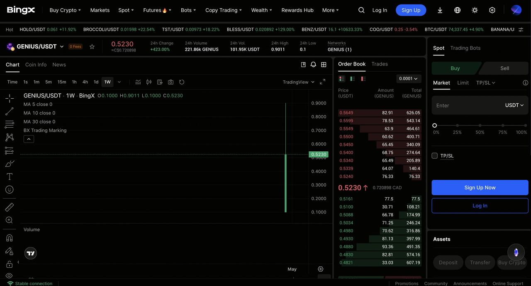This screenshot has height=286, width=531.
Task: Open price alert bell icon
Action: (313, 65)
